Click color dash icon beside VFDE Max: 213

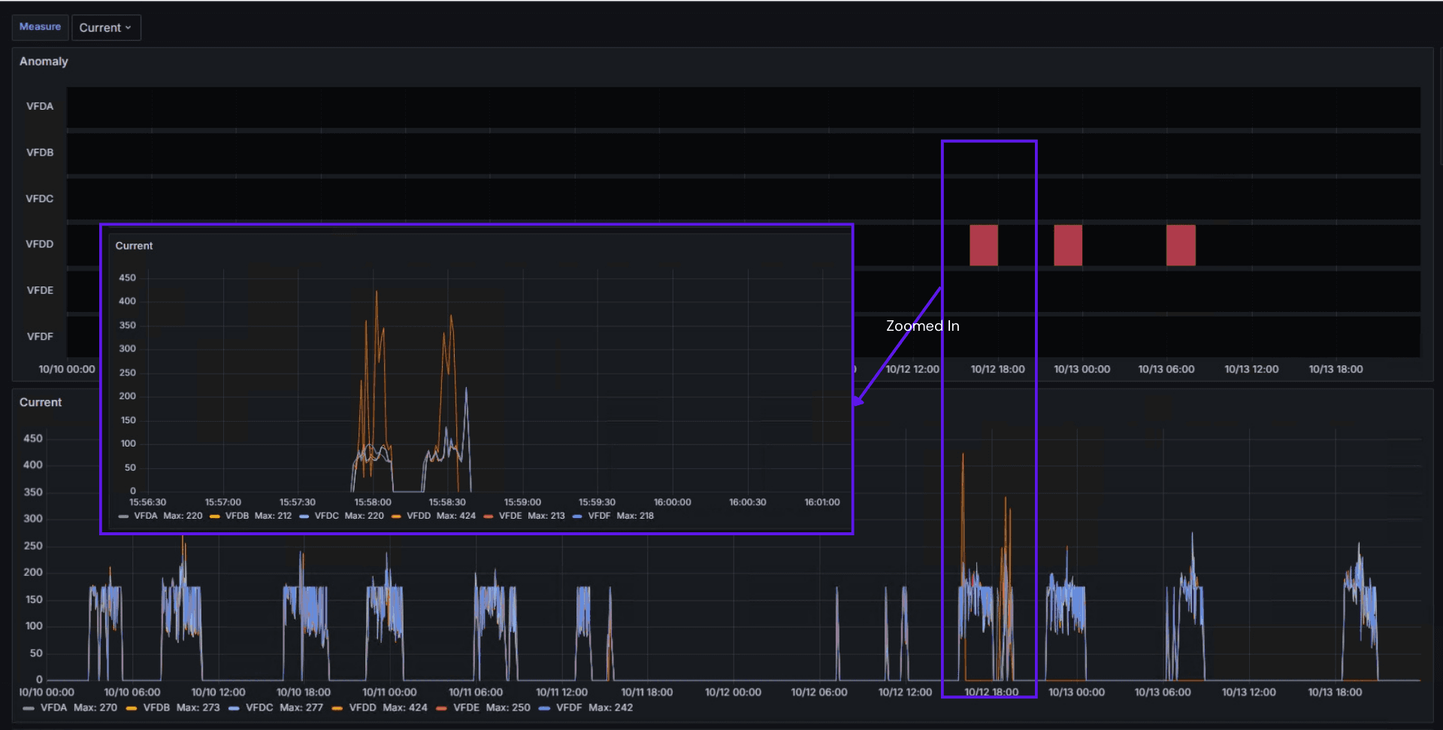[x=489, y=516]
